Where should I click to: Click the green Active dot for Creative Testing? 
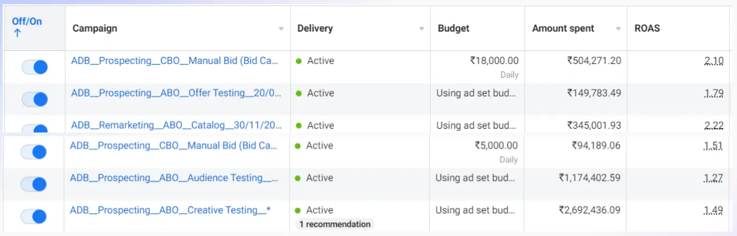(298, 210)
